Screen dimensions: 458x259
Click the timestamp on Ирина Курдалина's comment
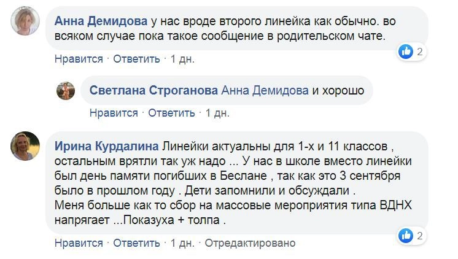tap(182, 243)
